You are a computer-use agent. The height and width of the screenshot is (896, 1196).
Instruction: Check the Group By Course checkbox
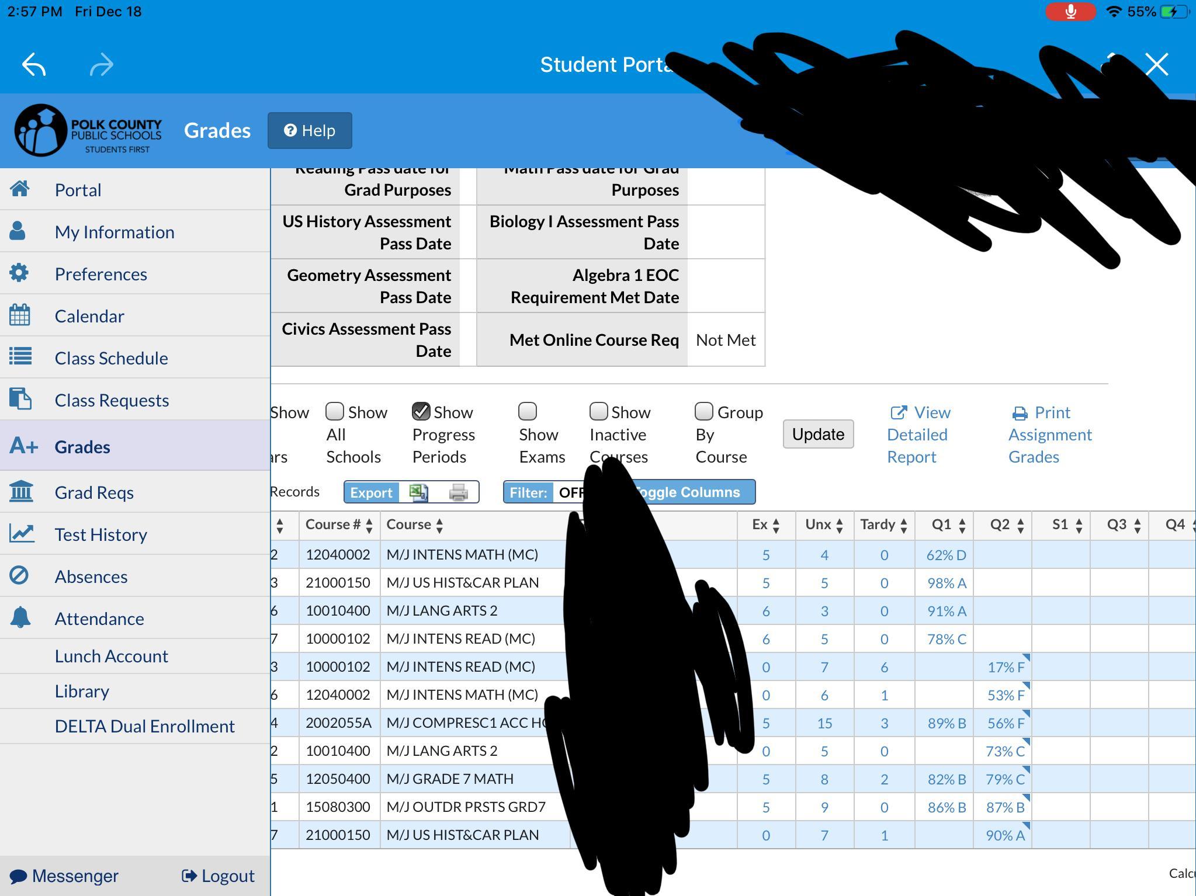pyautogui.click(x=704, y=412)
